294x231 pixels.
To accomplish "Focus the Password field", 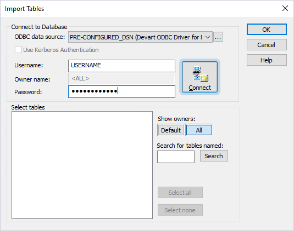I will [121, 91].
